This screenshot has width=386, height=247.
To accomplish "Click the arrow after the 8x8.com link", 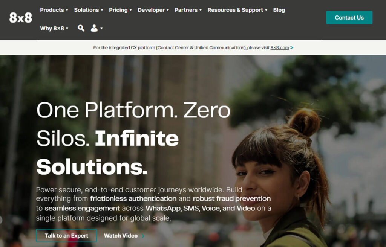I will 292,48.
